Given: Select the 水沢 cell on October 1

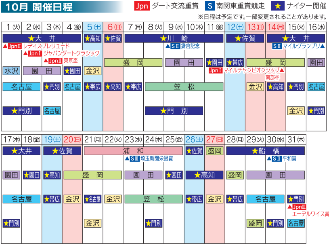Looking at the screenshot, I should click(x=11, y=71).
